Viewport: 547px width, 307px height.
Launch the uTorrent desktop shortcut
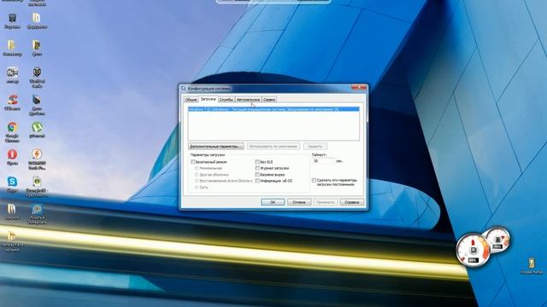(37, 127)
